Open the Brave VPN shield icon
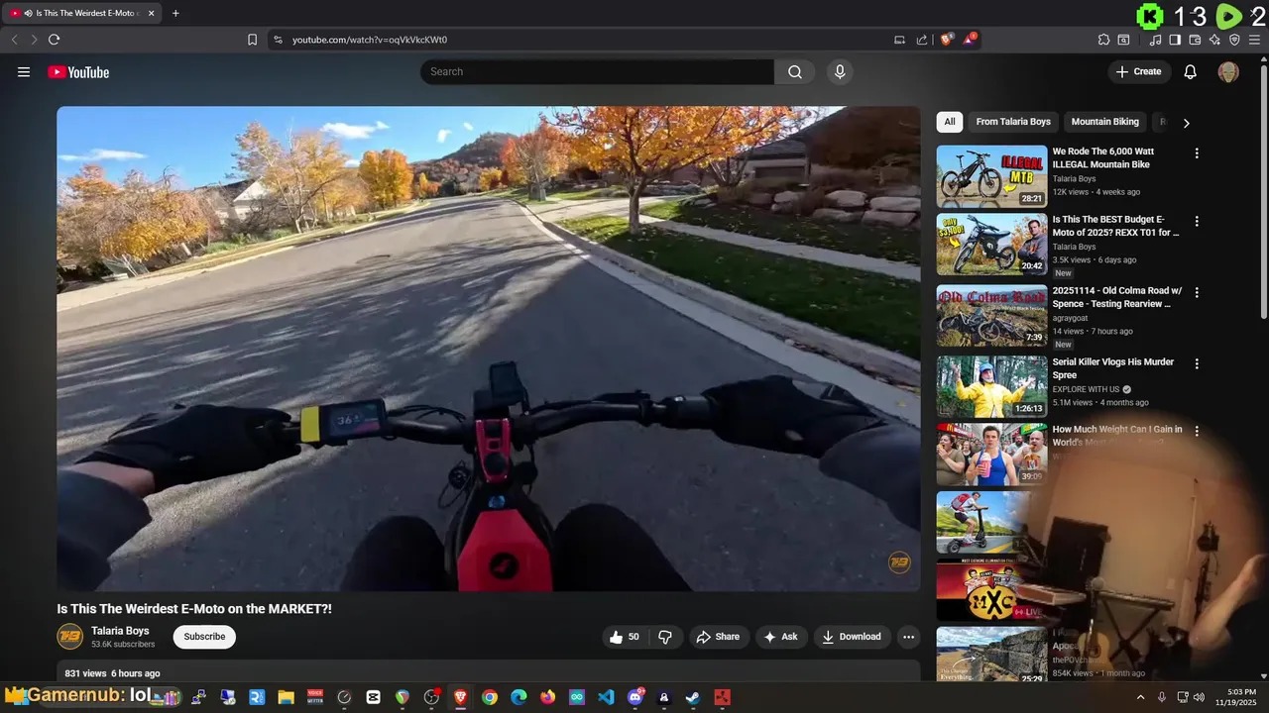The image size is (1269, 713). point(1234,40)
